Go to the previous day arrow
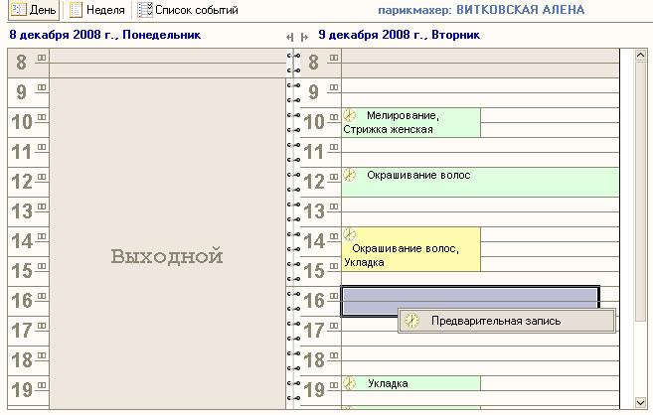The width and height of the screenshot is (653, 415). click(290, 37)
